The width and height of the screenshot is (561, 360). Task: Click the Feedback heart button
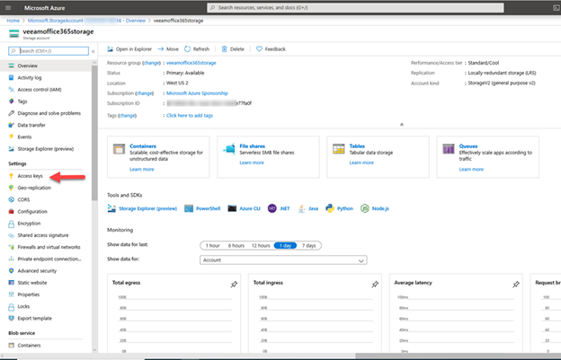(271, 49)
